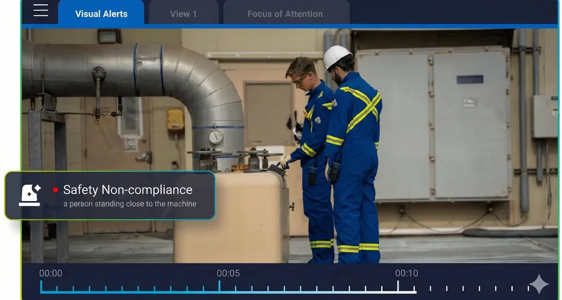Click the round pressure gauge in the video

coord(216,137)
